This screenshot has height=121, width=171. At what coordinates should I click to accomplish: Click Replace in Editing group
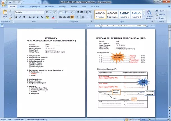pos(160,15)
